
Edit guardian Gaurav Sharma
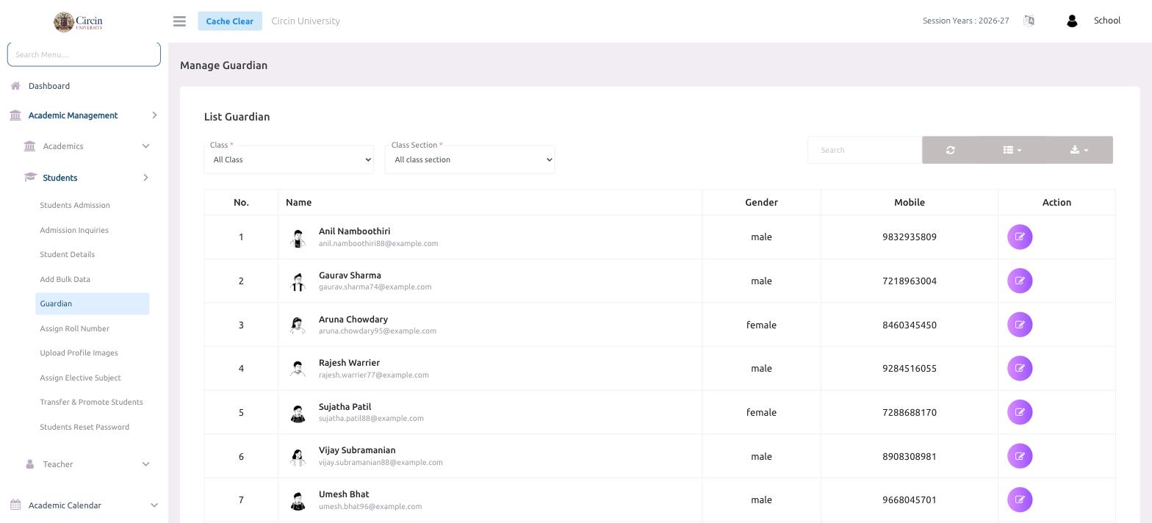(1020, 281)
